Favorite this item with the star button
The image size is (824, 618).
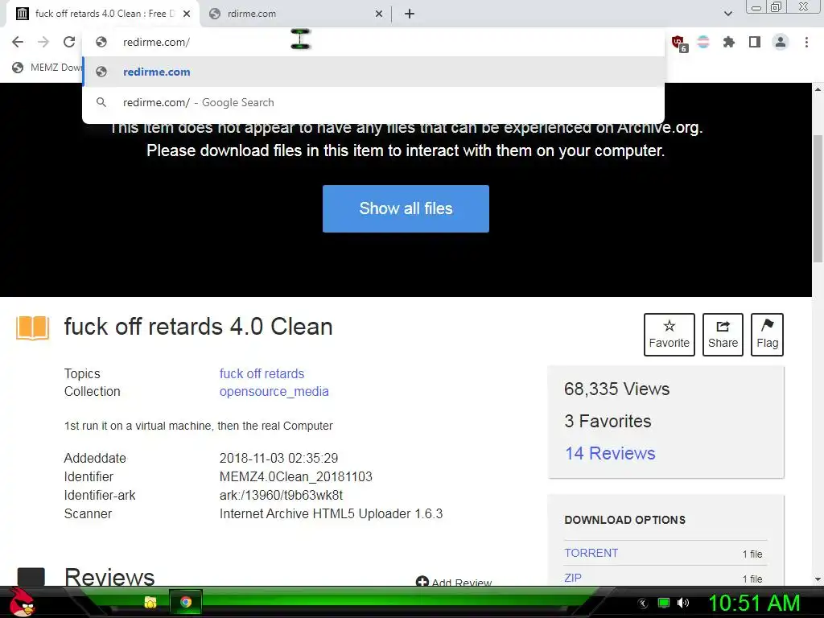pos(669,335)
